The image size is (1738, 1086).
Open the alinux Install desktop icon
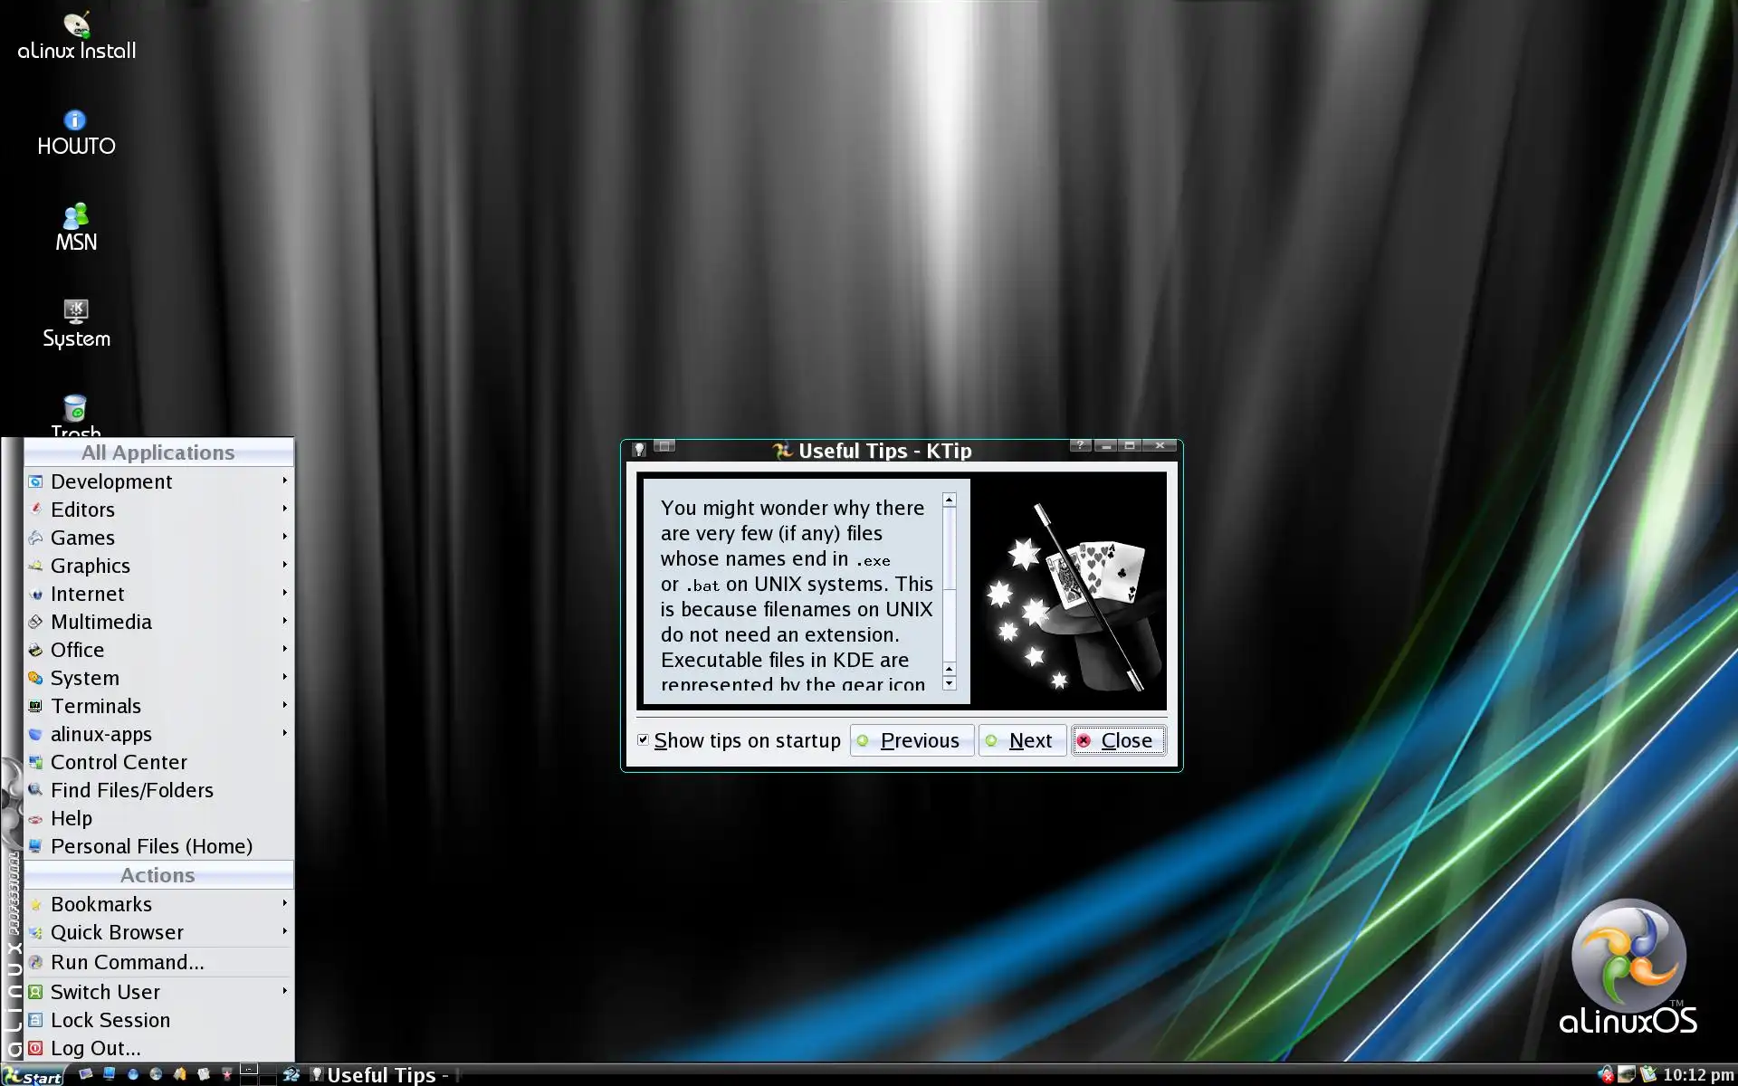tap(76, 36)
